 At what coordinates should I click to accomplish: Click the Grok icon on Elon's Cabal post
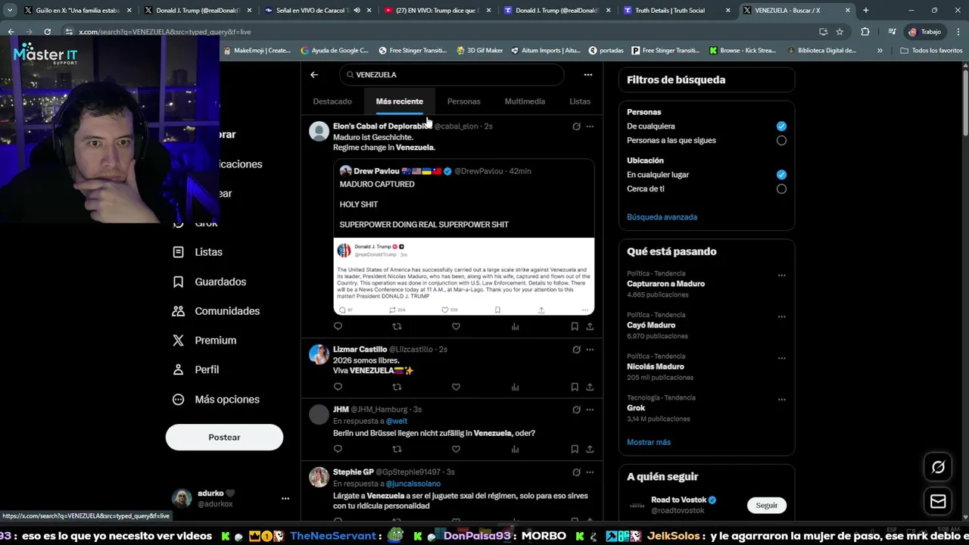click(576, 126)
